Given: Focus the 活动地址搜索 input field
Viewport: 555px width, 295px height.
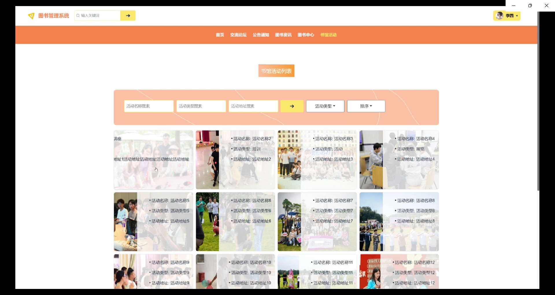Looking at the screenshot, I should pyautogui.click(x=253, y=106).
